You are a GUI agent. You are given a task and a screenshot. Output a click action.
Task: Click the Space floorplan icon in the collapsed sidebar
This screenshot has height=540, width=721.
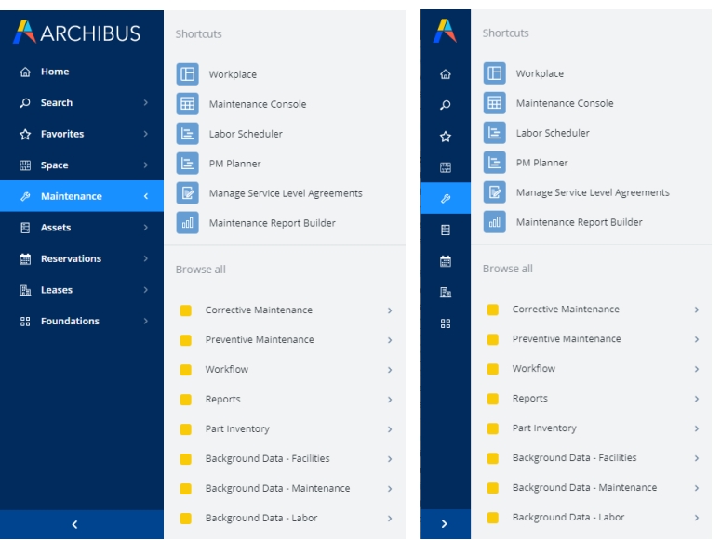(445, 168)
